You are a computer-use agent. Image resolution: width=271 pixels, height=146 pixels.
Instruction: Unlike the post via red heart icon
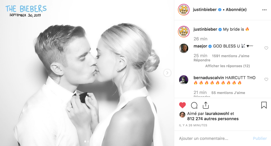182,105
